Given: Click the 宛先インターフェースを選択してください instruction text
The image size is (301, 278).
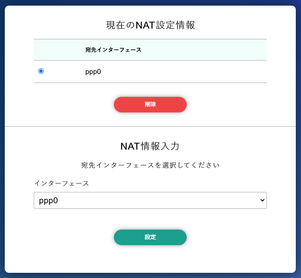Looking at the screenshot, I should [150, 165].
